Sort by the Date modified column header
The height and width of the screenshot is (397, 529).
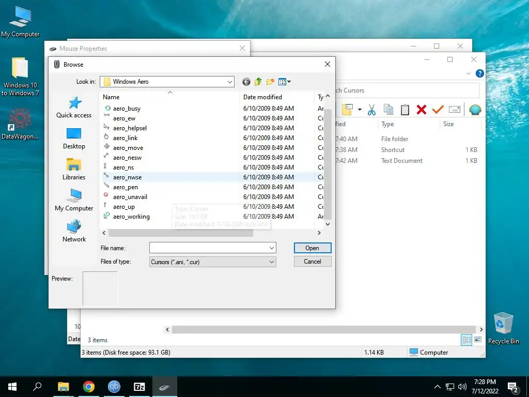(277, 97)
